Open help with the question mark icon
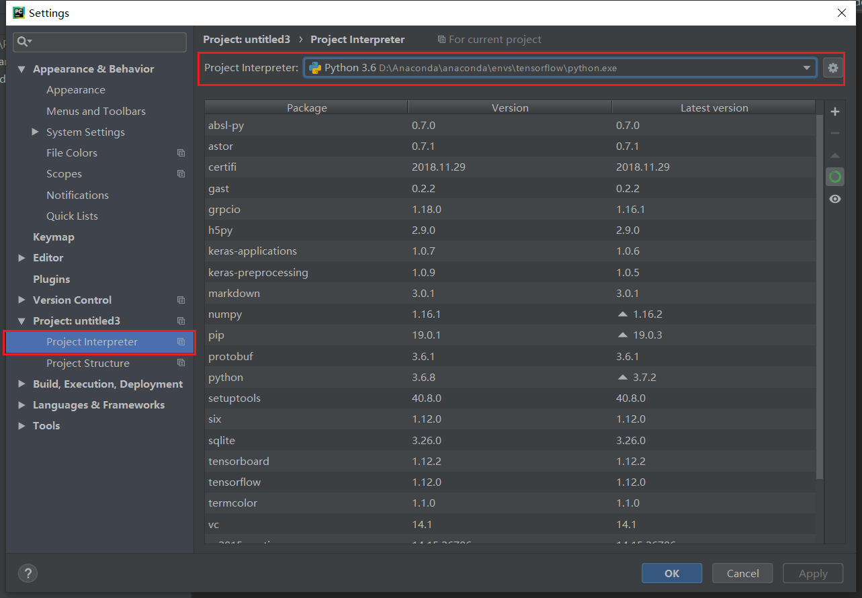This screenshot has width=862, height=598. 27,573
